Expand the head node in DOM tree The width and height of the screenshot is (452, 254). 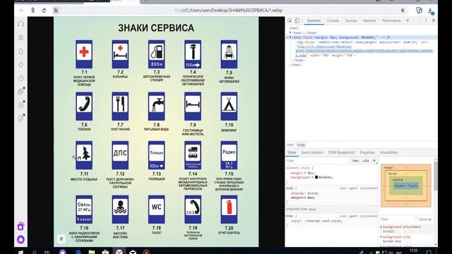pos(290,33)
